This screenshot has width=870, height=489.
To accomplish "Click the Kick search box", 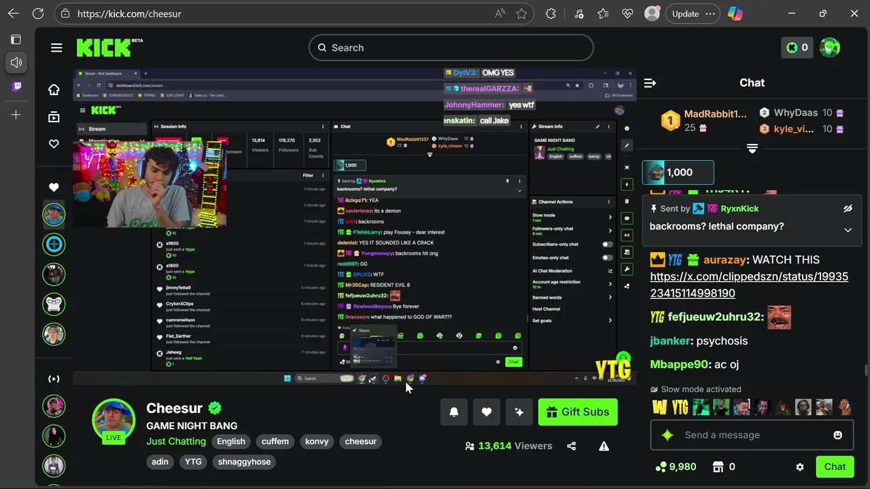I will click(x=451, y=48).
